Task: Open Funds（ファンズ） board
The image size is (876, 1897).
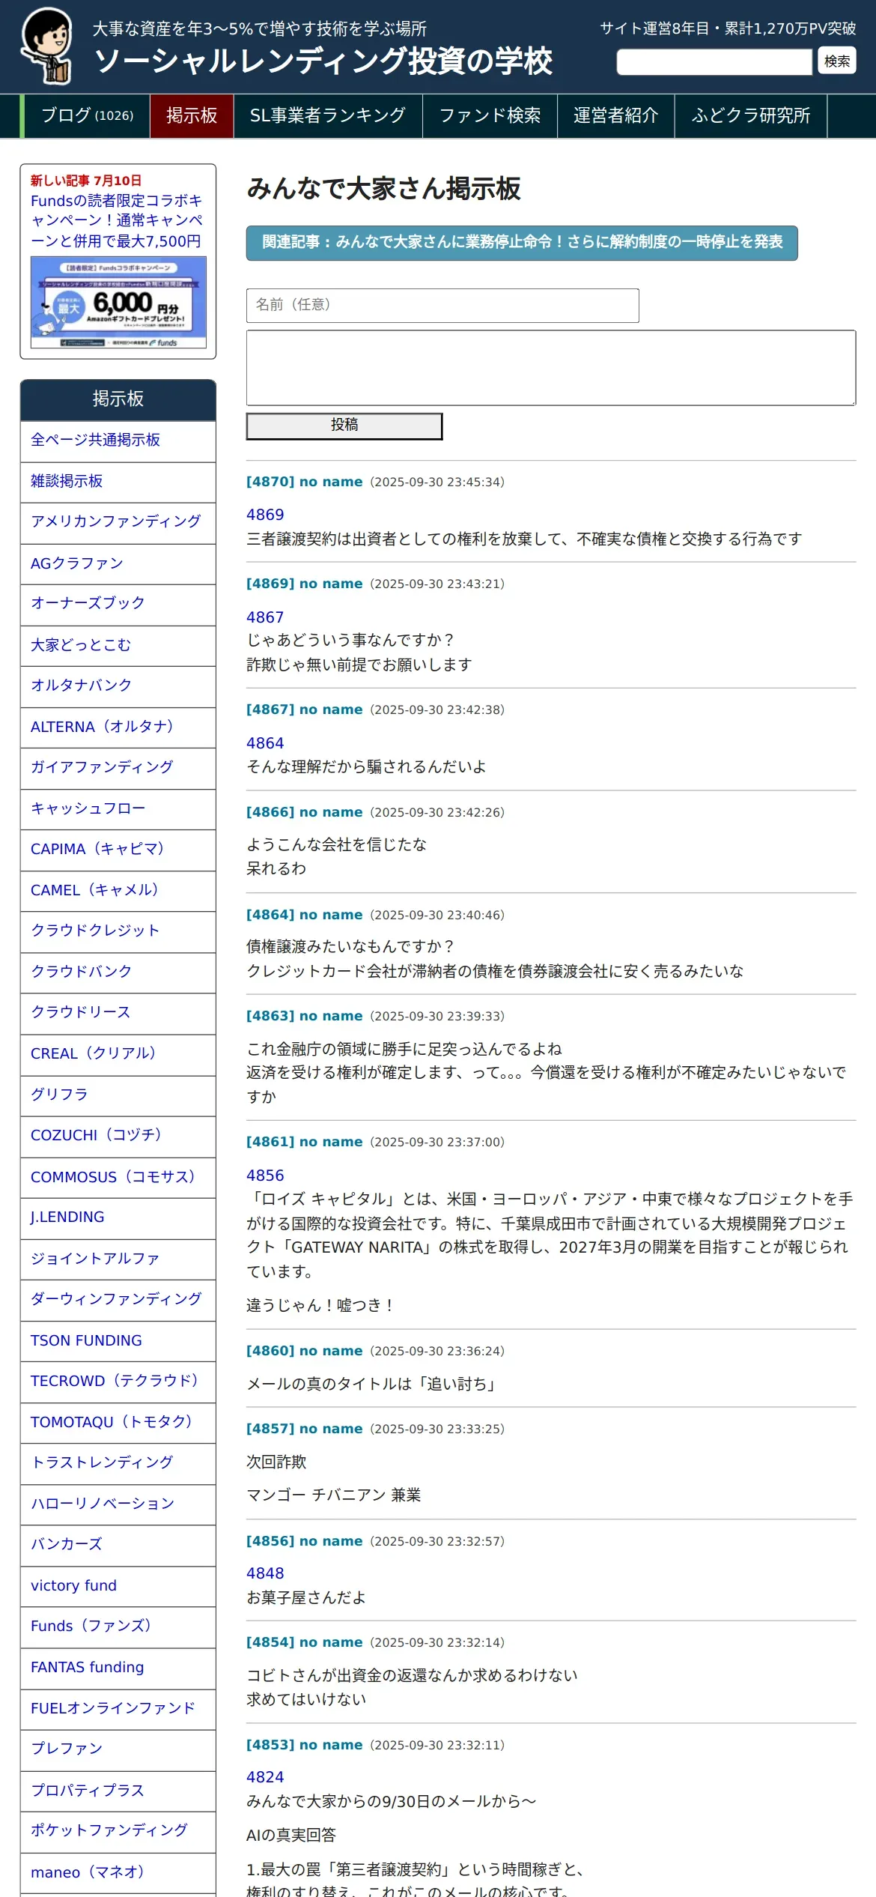Action: [118, 1626]
